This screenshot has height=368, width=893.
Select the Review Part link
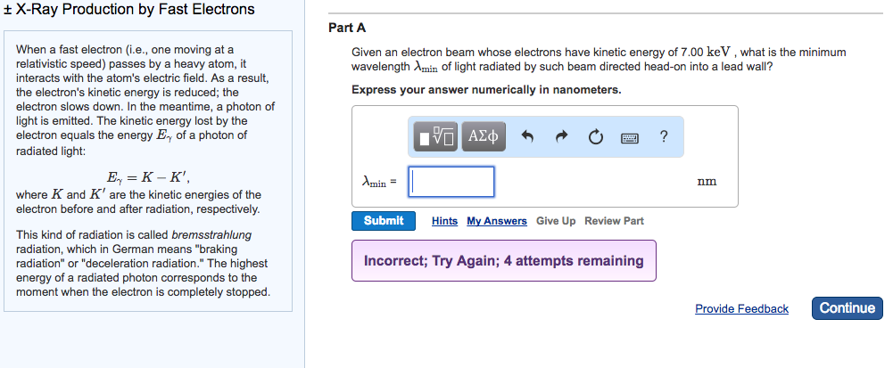[614, 221]
